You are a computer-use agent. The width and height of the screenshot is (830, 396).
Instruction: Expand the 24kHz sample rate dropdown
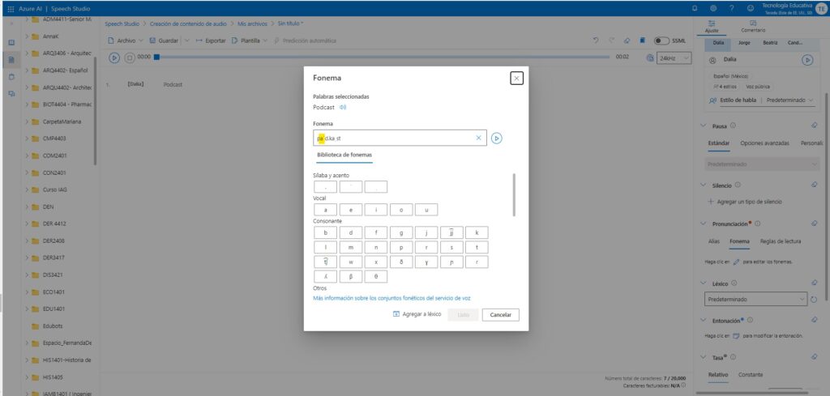(674, 57)
